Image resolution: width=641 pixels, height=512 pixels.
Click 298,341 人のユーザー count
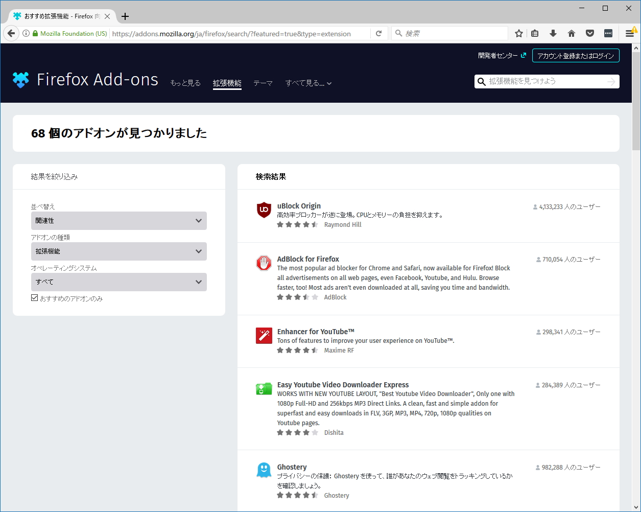[x=568, y=332]
